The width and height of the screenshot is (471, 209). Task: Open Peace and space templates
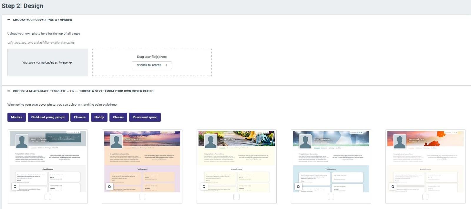click(x=145, y=117)
